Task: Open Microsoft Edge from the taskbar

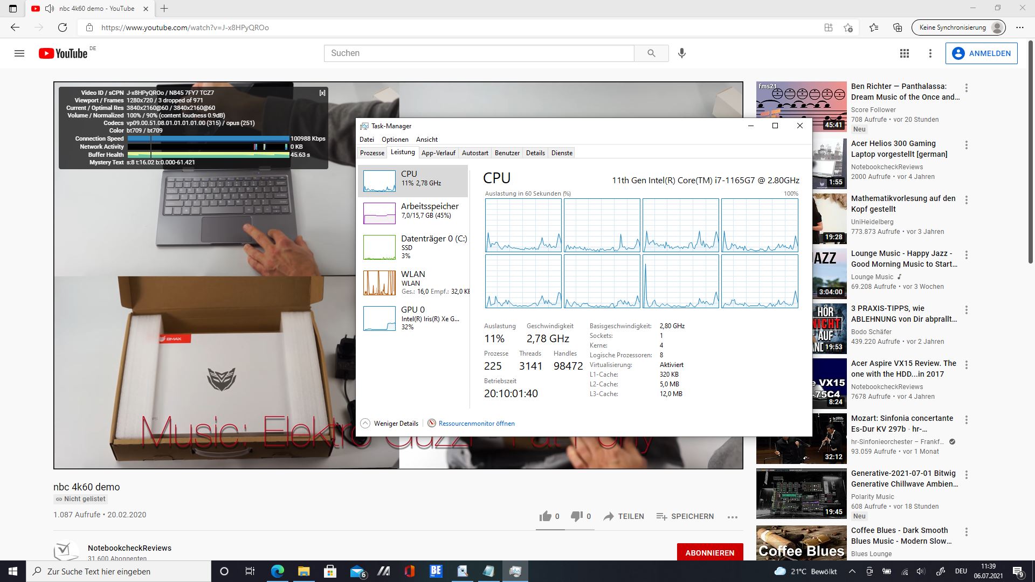Action: (x=277, y=571)
